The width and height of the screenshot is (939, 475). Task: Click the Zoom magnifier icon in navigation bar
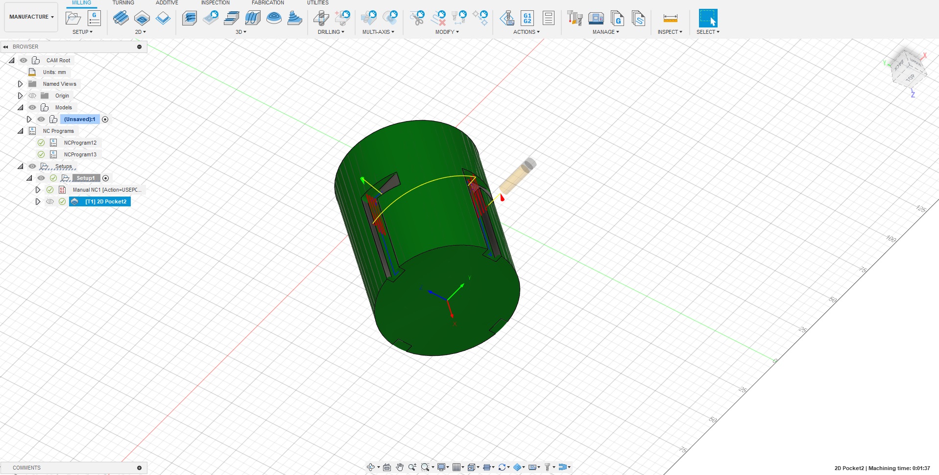tap(412, 467)
